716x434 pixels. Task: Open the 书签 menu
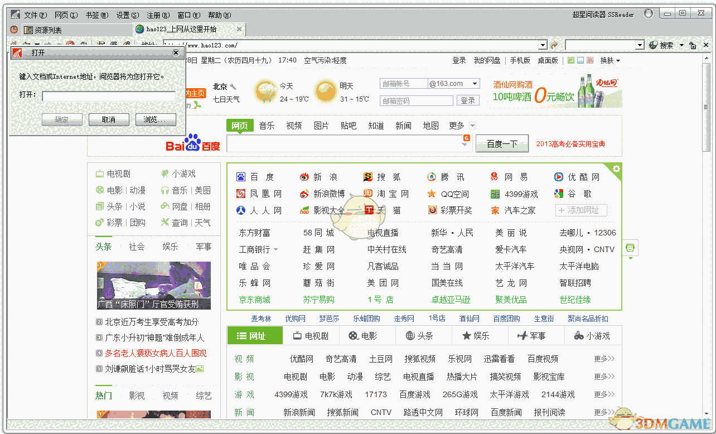pyautogui.click(x=95, y=15)
